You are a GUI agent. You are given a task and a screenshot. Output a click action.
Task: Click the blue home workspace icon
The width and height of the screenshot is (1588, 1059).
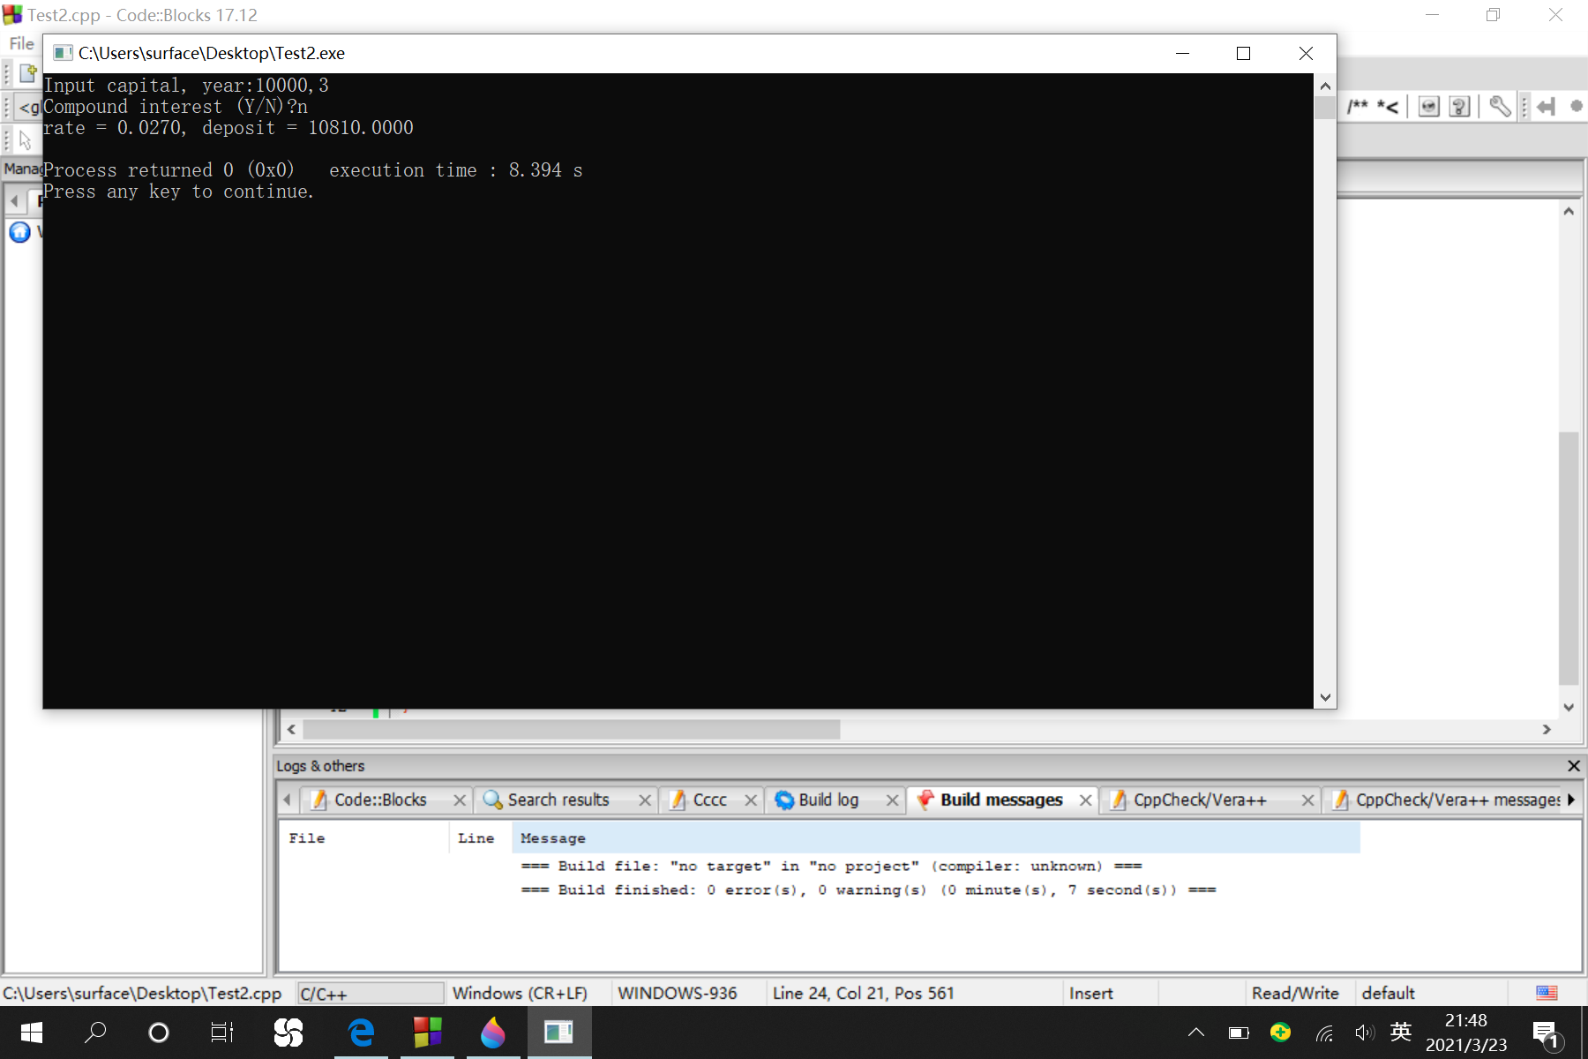click(19, 232)
